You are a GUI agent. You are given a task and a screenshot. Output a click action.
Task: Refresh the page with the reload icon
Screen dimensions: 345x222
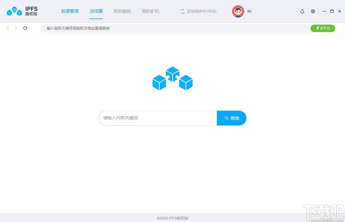25,28
